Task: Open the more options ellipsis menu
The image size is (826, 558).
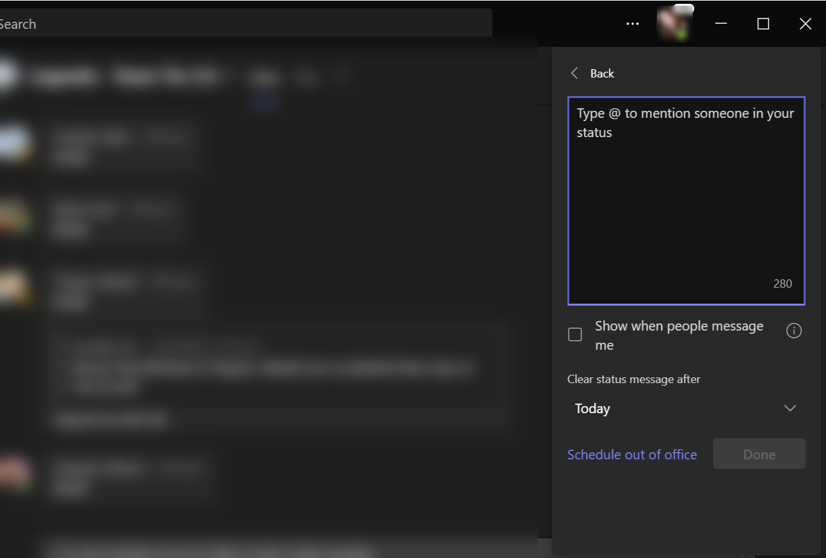Action: pos(633,24)
